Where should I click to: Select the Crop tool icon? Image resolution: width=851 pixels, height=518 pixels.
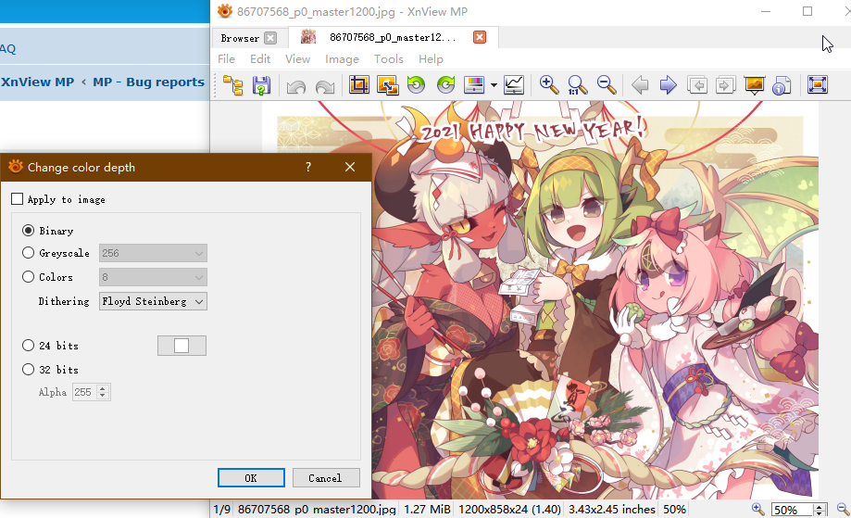pos(358,84)
